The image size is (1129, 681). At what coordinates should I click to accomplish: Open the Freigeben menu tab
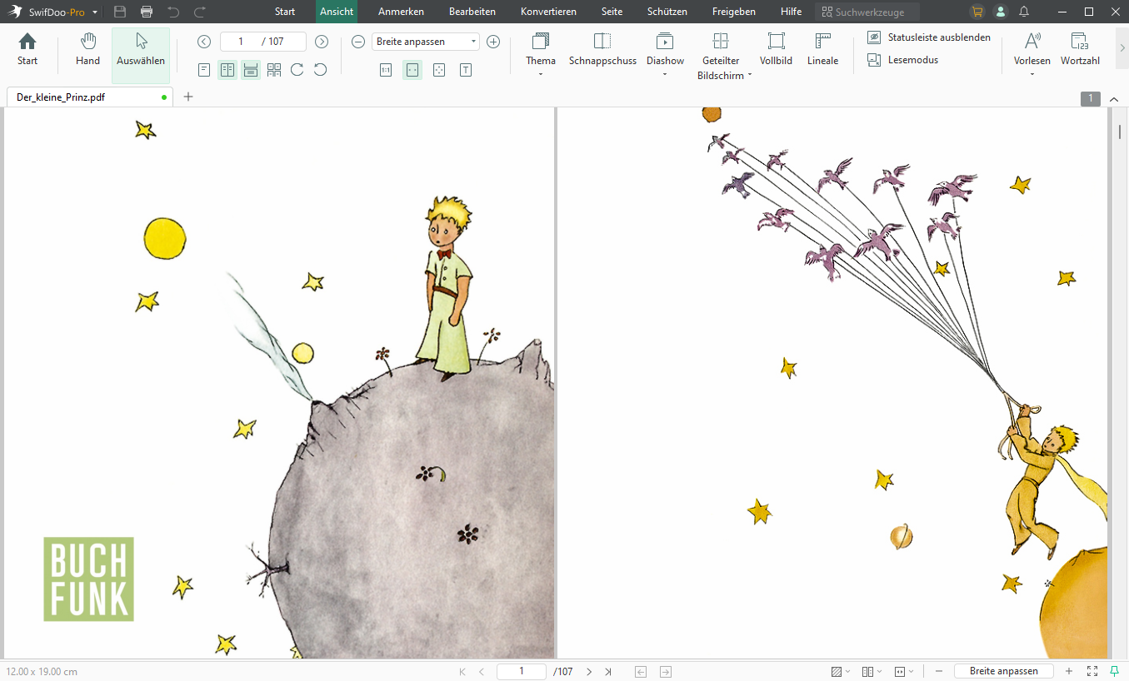pos(734,12)
